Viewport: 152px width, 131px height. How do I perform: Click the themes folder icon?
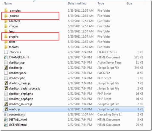[x=6, y=47]
